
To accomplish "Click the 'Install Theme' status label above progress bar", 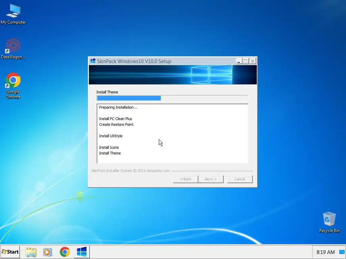I will coord(107,92).
